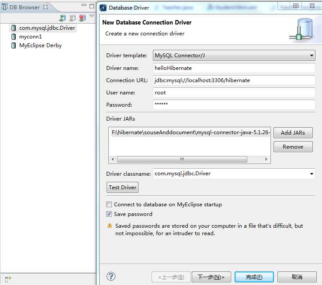This screenshot has width=322, height=285.
Task: Click the 完成(F) finish button
Action: 254,277
